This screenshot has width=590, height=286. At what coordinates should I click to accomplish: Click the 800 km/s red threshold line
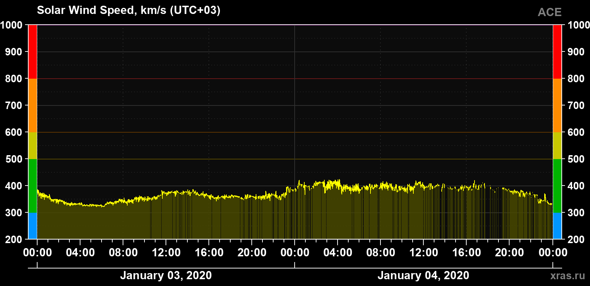(x=295, y=79)
